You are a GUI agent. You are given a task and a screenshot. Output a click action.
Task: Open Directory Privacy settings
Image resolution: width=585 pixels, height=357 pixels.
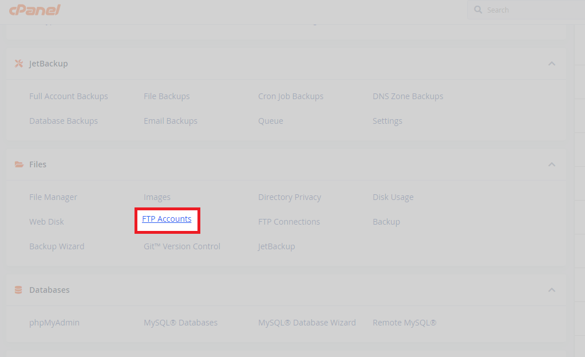pos(289,197)
